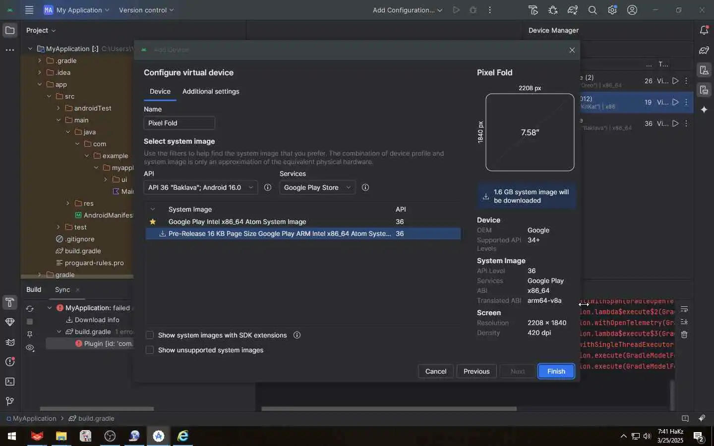Expand the androidTest folder
Image resolution: width=714 pixels, height=446 pixels.
(x=59, y=108)
